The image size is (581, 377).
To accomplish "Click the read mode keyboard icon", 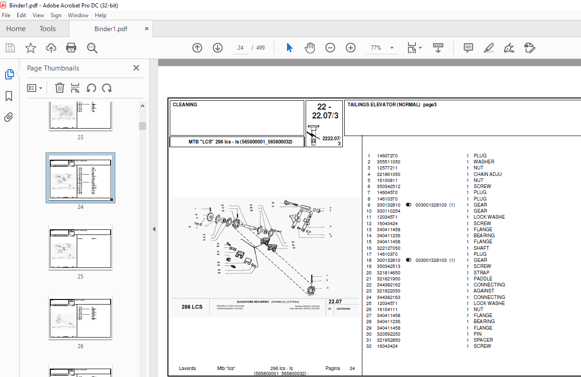I will coord(438,48).
